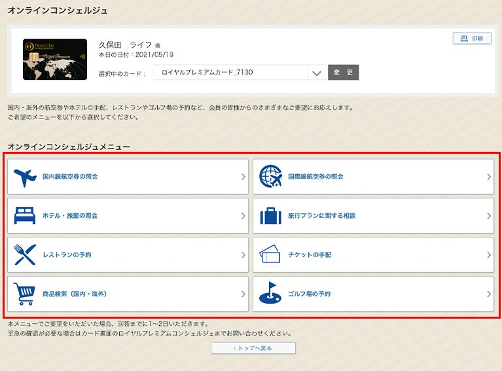Screen dimensions: 502x371
Task: Click the 選択中のカード label
Action: tap(122, 74)
